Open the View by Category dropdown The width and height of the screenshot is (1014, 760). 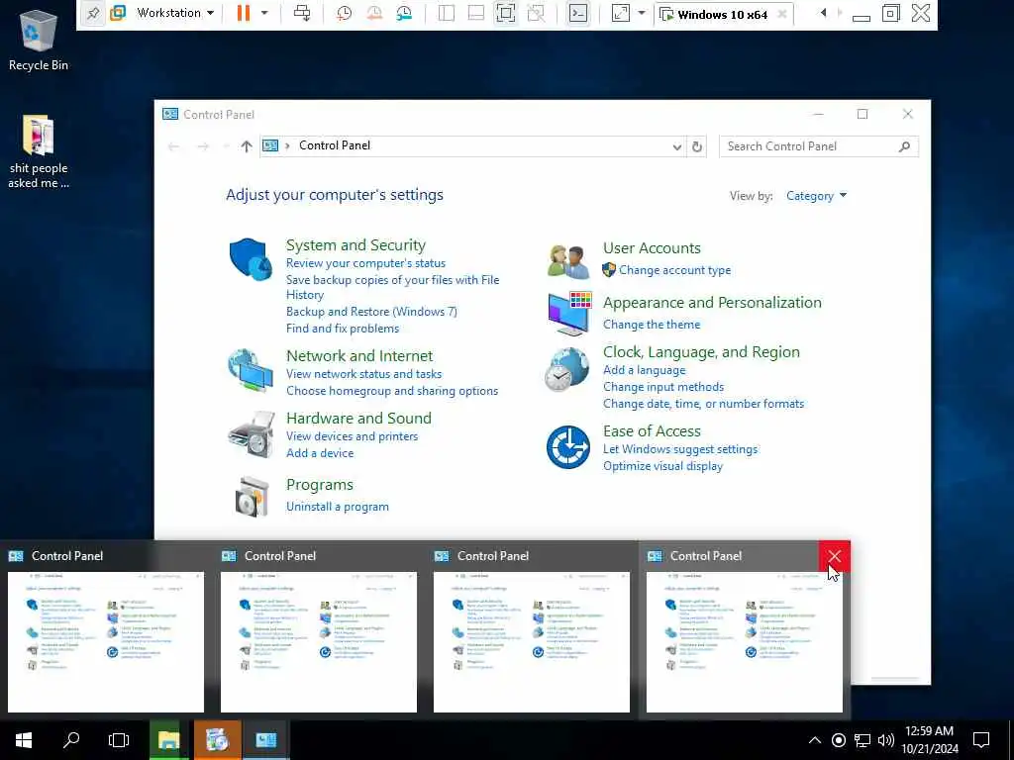(816, 196)
